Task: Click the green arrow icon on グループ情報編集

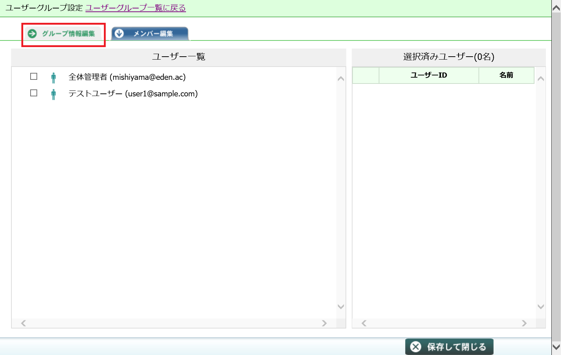Action: coord(32,33)
